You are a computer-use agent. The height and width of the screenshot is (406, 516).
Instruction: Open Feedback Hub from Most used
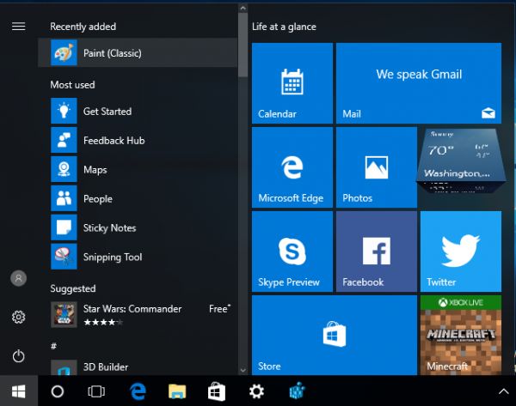138,140
